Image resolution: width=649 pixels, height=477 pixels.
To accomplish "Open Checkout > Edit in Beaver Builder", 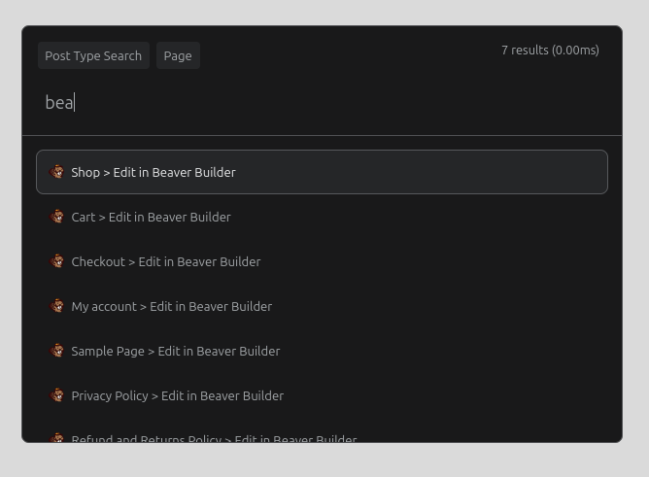I will [x=322, y=261].
